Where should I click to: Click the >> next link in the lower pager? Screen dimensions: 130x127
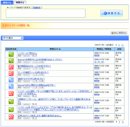coord(123,122)
